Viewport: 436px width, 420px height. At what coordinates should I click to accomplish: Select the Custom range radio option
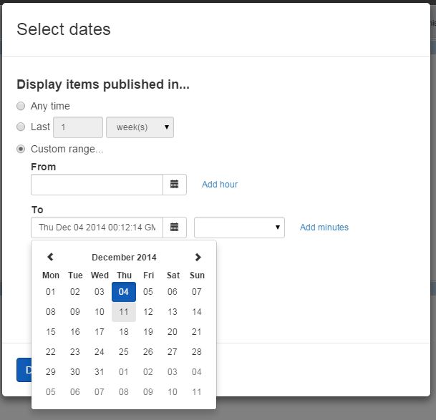click(x=21, y=149)
